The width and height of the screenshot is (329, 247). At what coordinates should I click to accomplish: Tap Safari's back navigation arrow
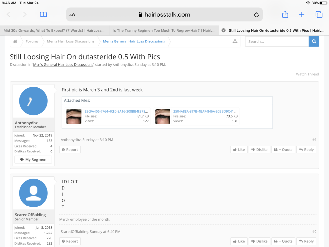click(9, 14)
